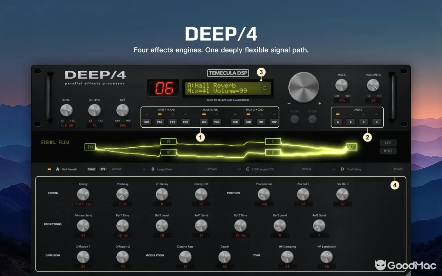This screenshot has width=442, height=276.
Task: Click the P2 DRY knob
Action: pyautogui.click(x=312, y=119)
